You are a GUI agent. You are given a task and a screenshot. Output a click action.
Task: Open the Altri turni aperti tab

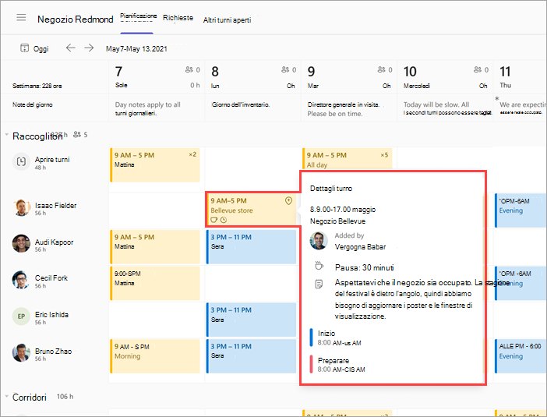pos(227,20)
